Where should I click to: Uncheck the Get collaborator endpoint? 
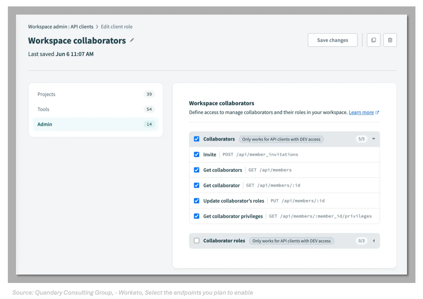click(x=197, y=185)
